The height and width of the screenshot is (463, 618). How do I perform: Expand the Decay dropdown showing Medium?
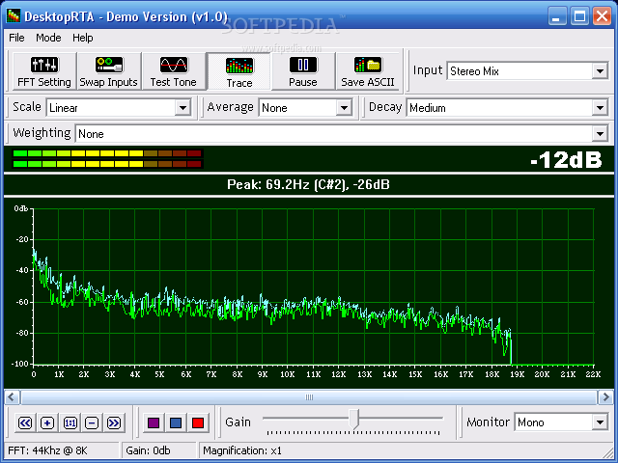[x=600, y=107]
